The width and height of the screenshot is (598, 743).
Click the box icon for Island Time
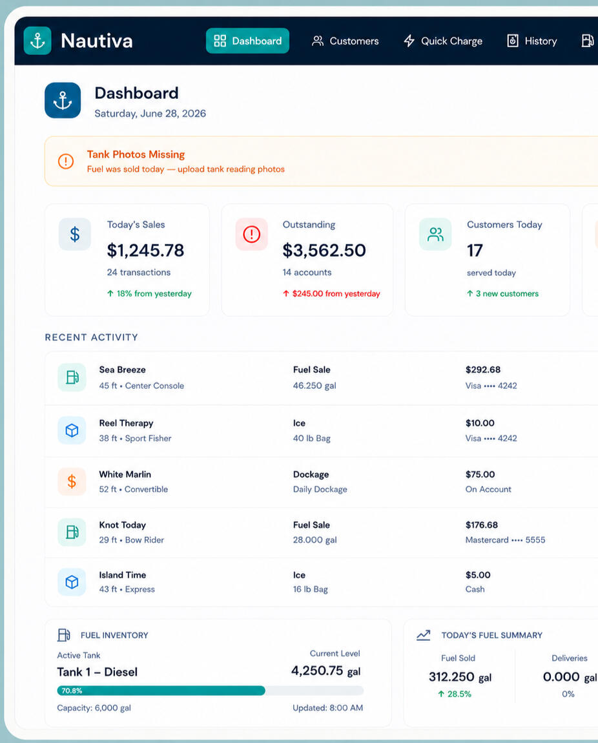(x=72, y=582)
